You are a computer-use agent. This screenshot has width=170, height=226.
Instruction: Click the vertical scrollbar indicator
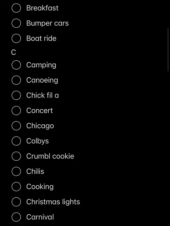(168, 50)
